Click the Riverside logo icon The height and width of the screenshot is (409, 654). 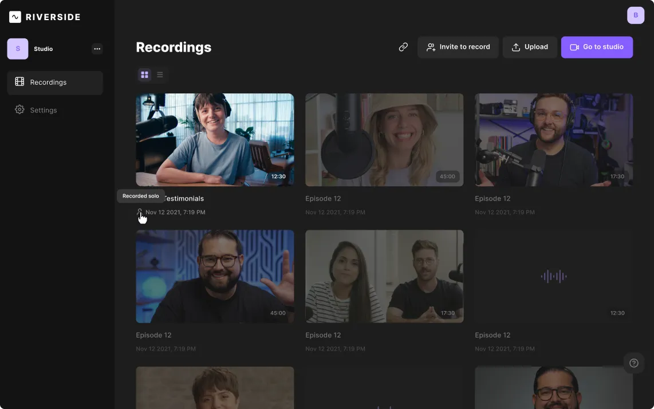click(15, 17)
